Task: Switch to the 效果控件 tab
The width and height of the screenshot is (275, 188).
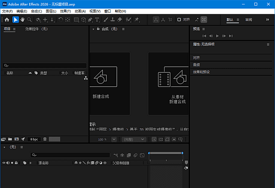Action: click(x=36, y=29)
